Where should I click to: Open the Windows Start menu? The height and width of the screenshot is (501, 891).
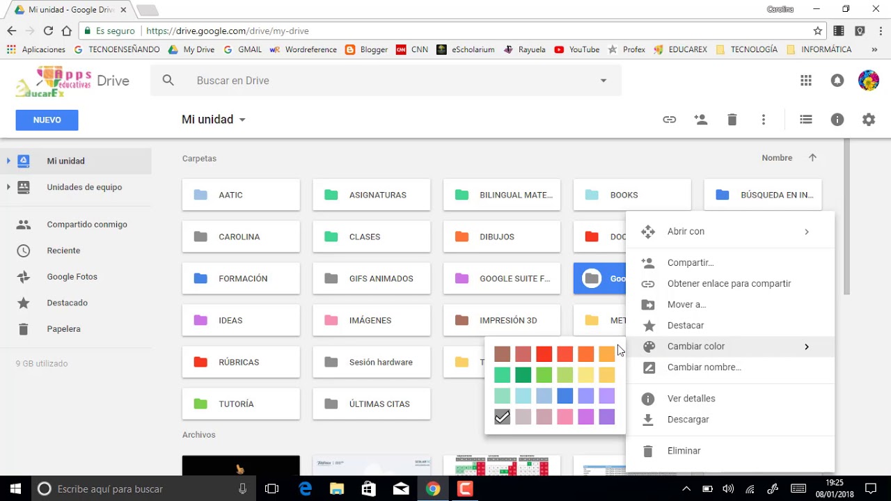point(15,488)
